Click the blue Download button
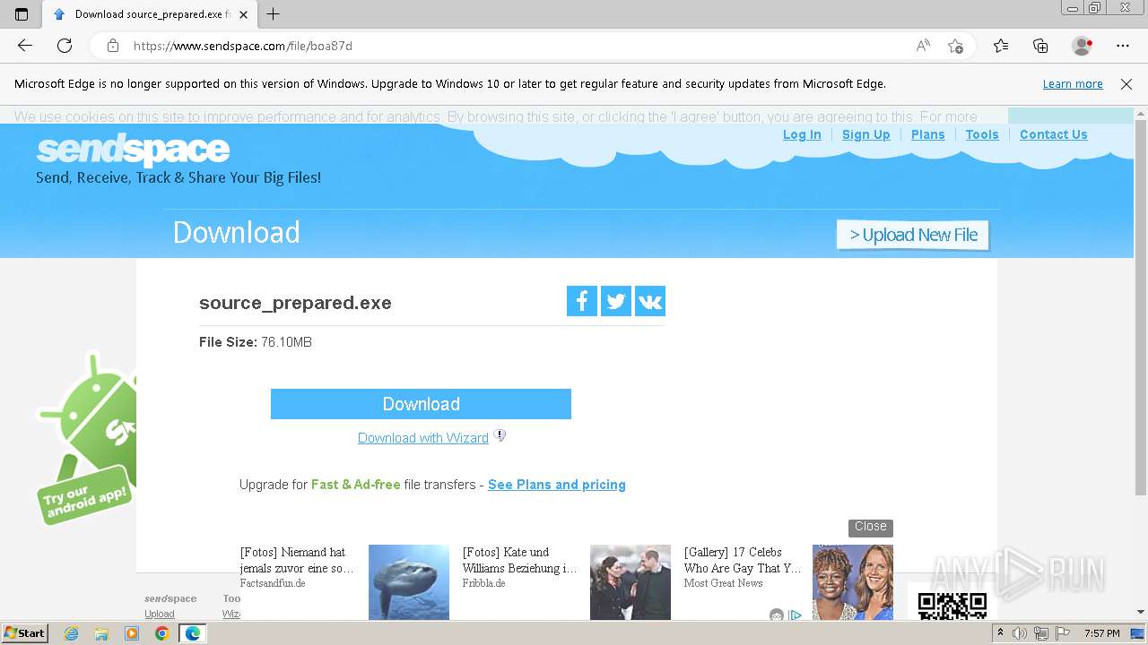Viewport: 1148px width, 645px height. pyautogui.click(x=421, y=404)
